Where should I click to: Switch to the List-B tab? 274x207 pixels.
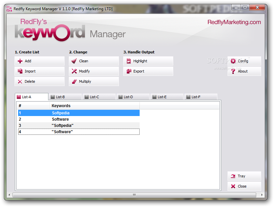point(65,97)
